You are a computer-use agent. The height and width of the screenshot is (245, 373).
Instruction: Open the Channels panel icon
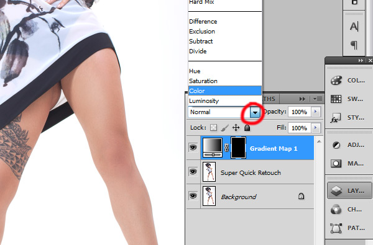tap(336, 210)
